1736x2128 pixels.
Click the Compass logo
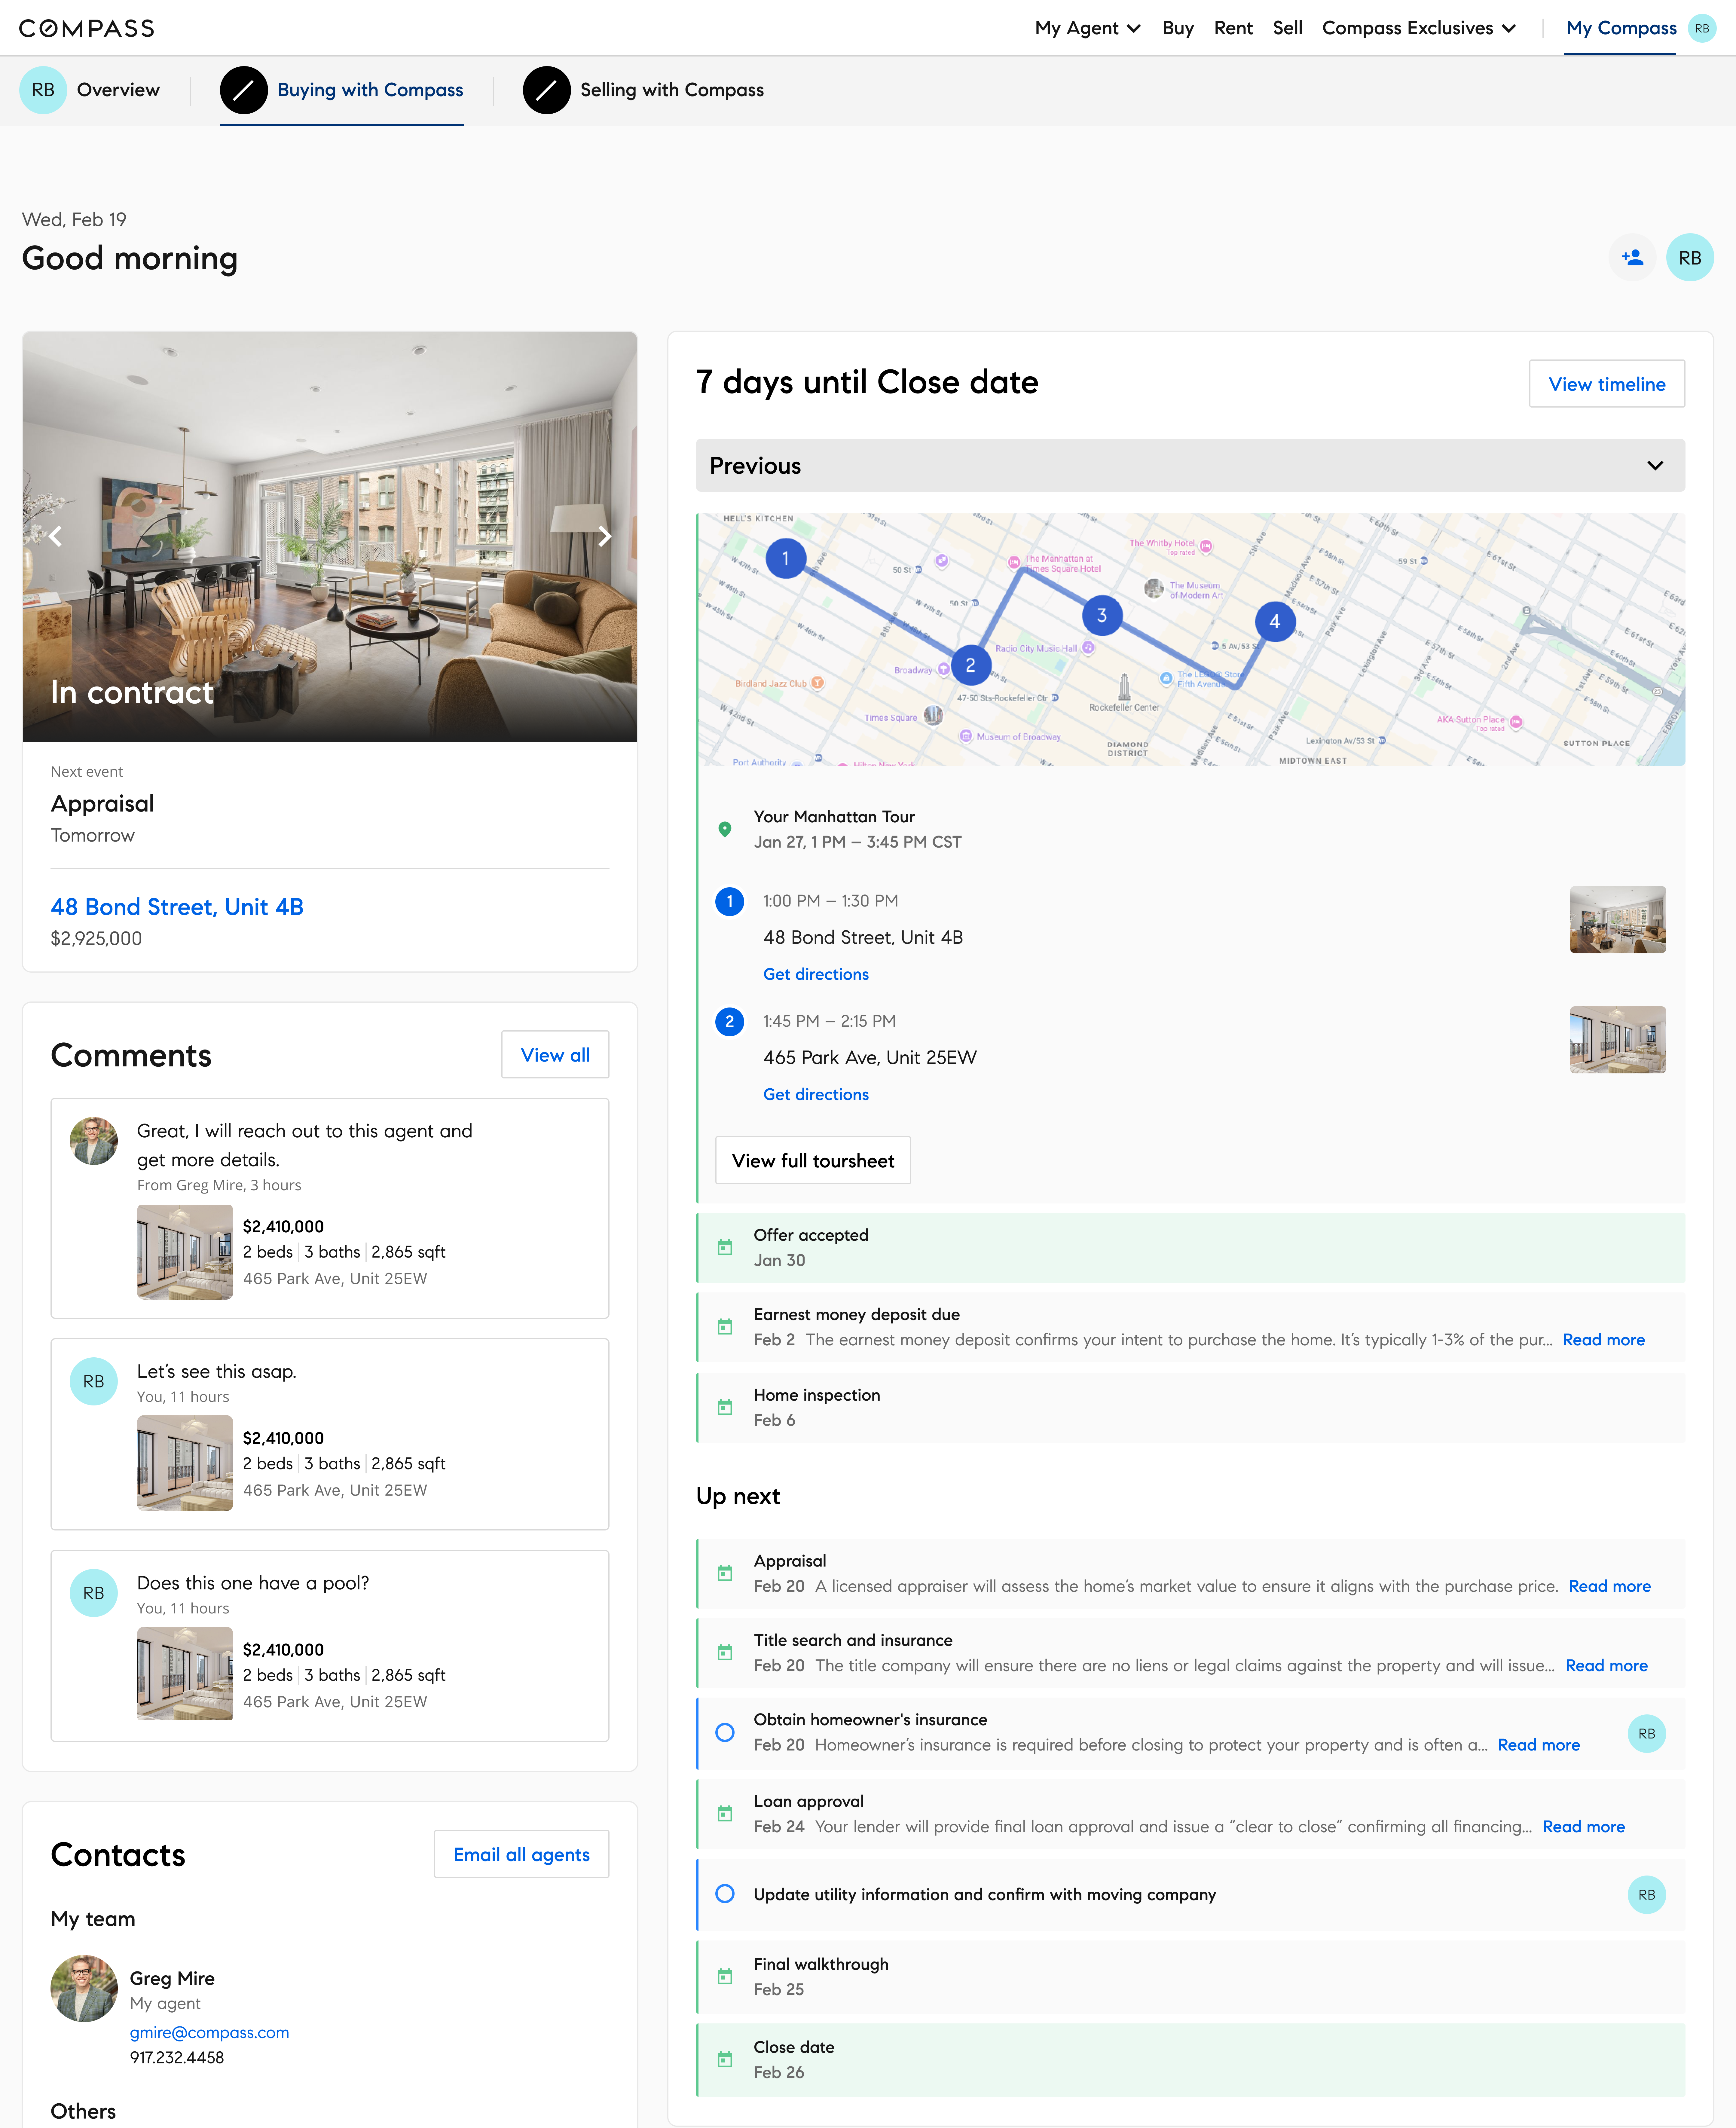tap(87, 28)
